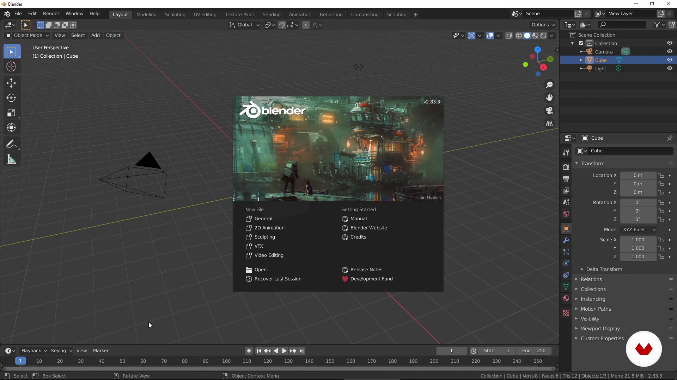The height and width of the screenshot is (380, 677).
Task: Open Active Tool settings tab icon
Action: pyautogui.click(x=566, y=152)
